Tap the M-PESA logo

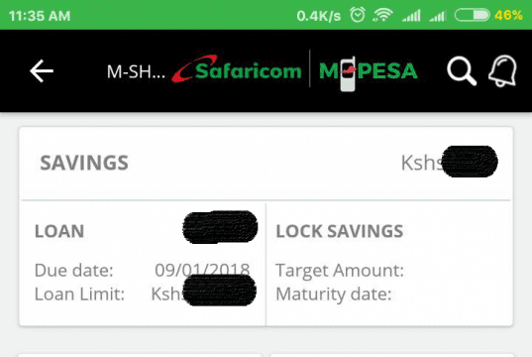point(369,73)
